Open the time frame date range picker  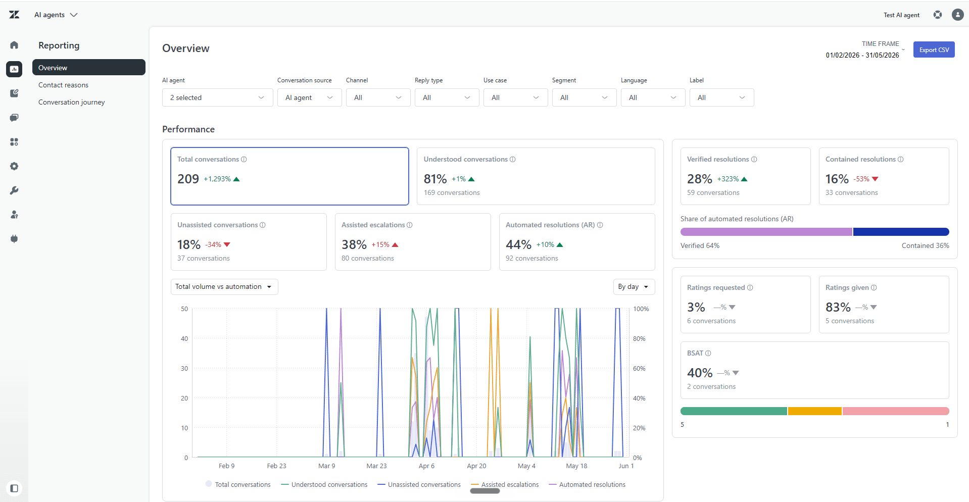point(865,50)
